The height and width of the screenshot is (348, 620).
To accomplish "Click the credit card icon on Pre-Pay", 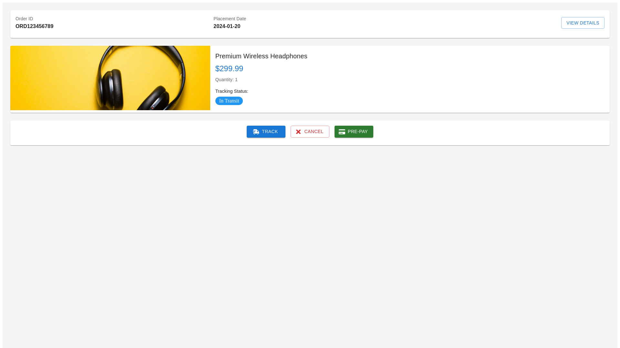I will point(342,131).
